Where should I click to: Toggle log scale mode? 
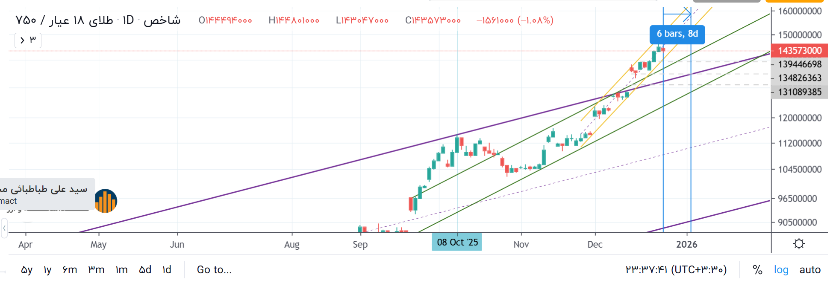pos(781,270)
